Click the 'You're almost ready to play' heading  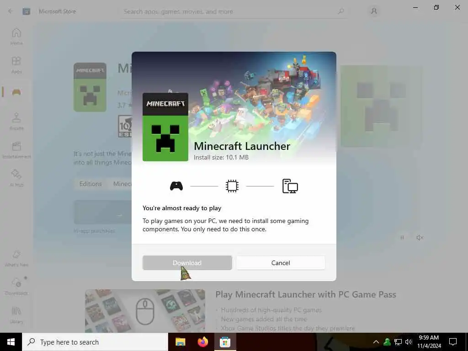pos(182,208)
